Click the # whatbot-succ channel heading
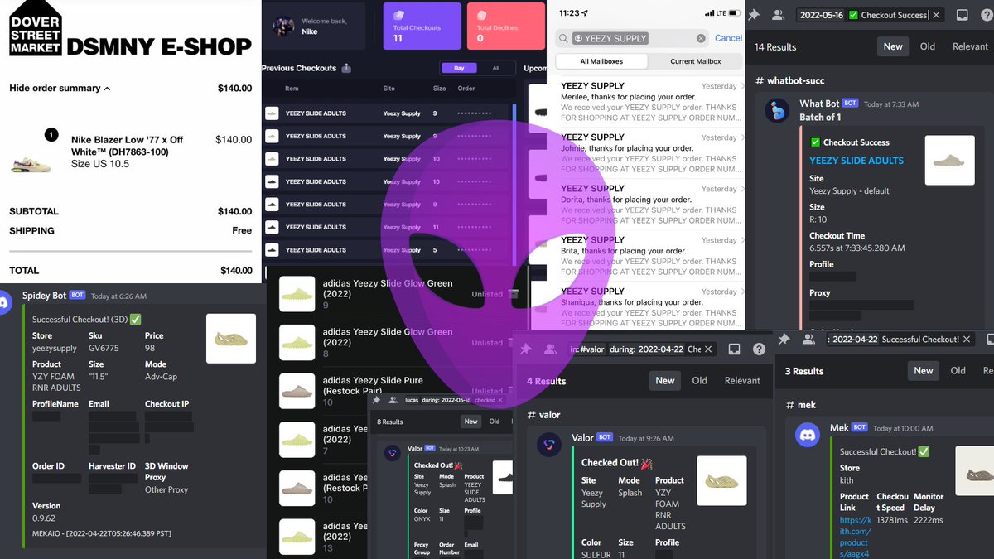The width and height of the screenshot is (994, 559). 789,80
